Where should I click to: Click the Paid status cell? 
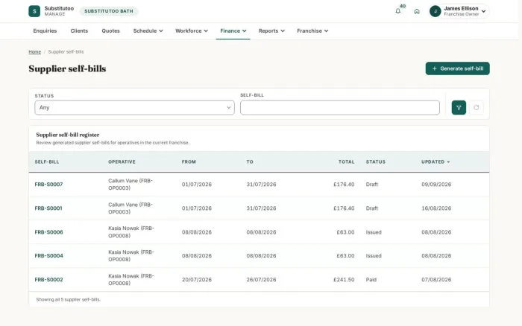pos(371,280)
